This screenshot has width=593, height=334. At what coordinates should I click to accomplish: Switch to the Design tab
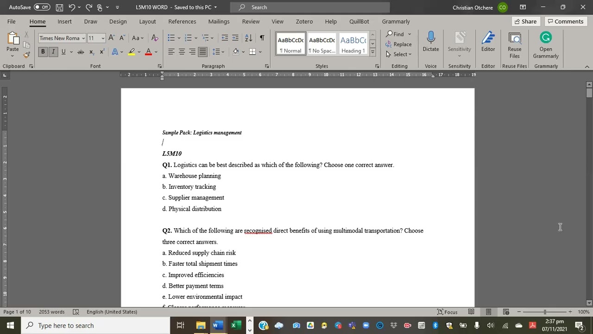point(118,21)
